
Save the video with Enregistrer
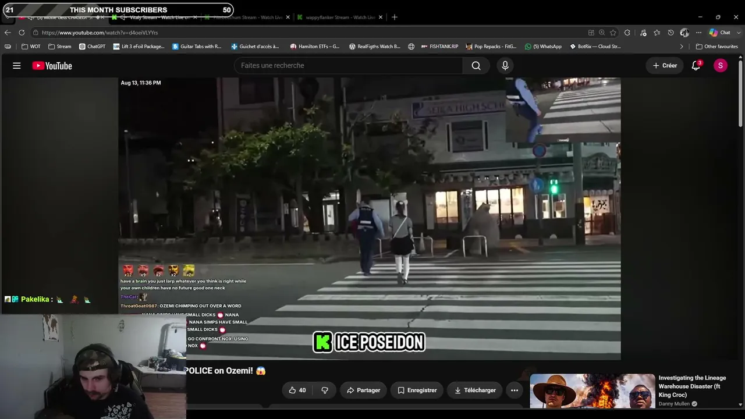[x=417, y=390]
